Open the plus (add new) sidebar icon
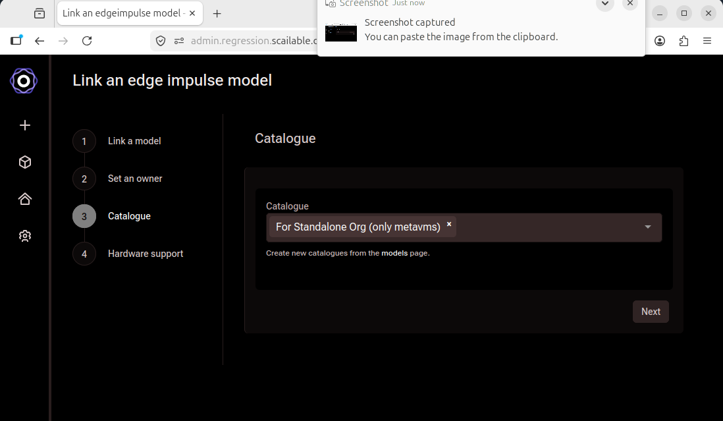 25,125
